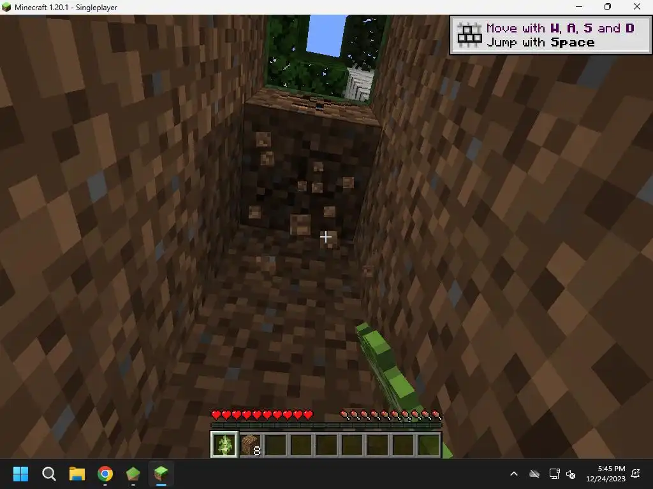Minimize the Minecraft window
The image size is (653, 489).
(579, 7)
